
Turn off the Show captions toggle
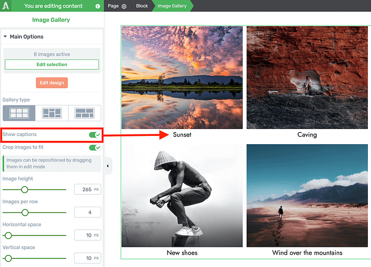click(x=95, y=134)
